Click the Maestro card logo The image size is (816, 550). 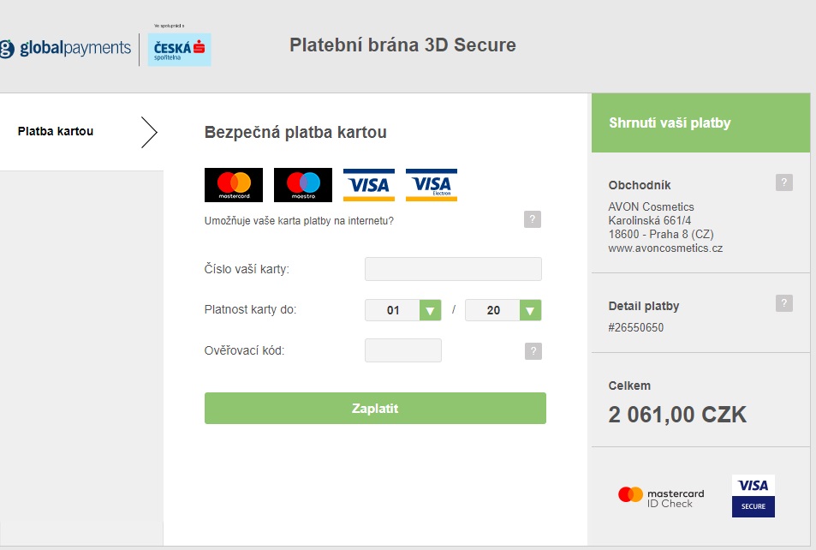pyautogui.click(x=303, y=185)
